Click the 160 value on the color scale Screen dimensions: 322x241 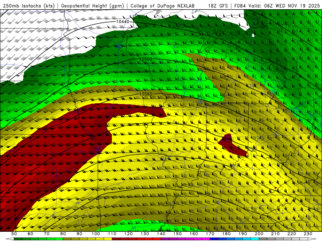(194, 234)
